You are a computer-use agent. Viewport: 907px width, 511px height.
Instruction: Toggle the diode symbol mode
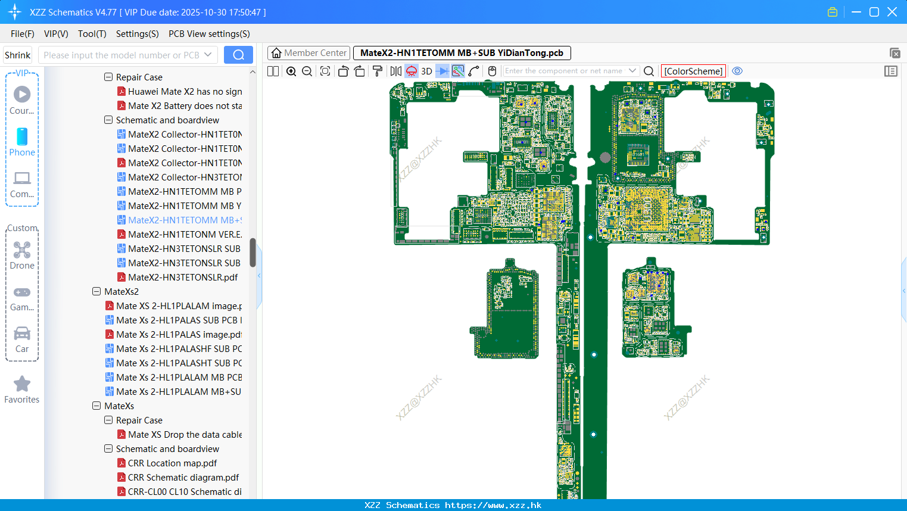click(x=442, y=71)
